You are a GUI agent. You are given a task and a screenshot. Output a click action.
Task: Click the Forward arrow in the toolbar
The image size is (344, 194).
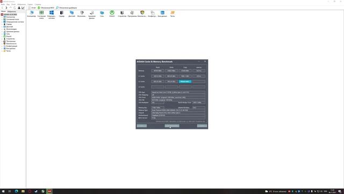(x=6, y=8)
